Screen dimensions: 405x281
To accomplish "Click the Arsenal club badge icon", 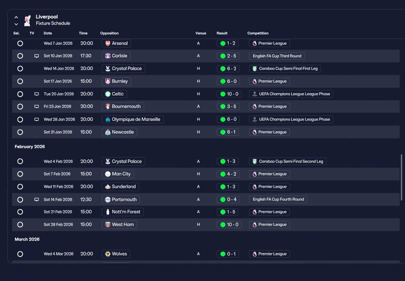I will coord(108,44).
